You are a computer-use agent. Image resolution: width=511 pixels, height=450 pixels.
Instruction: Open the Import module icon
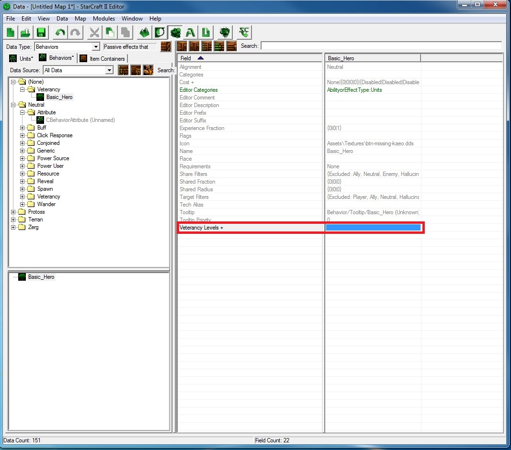click(205, 32)
